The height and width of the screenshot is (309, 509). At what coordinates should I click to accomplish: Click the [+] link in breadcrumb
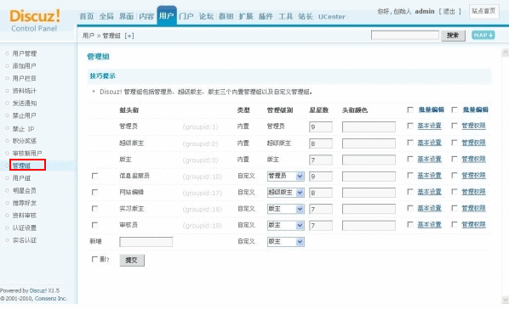(x=129, y=36)
